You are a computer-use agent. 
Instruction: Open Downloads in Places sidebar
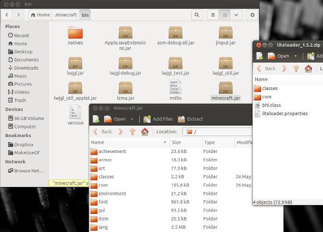pos(23,67)
